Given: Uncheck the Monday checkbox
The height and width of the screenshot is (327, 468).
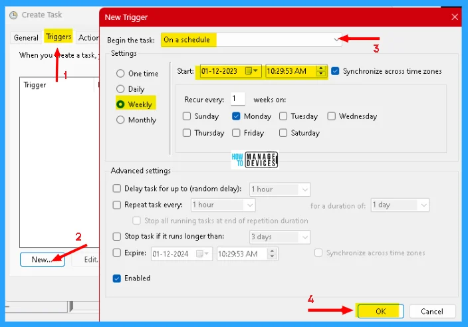Looking at the screenshot, I should pos(236,116).
